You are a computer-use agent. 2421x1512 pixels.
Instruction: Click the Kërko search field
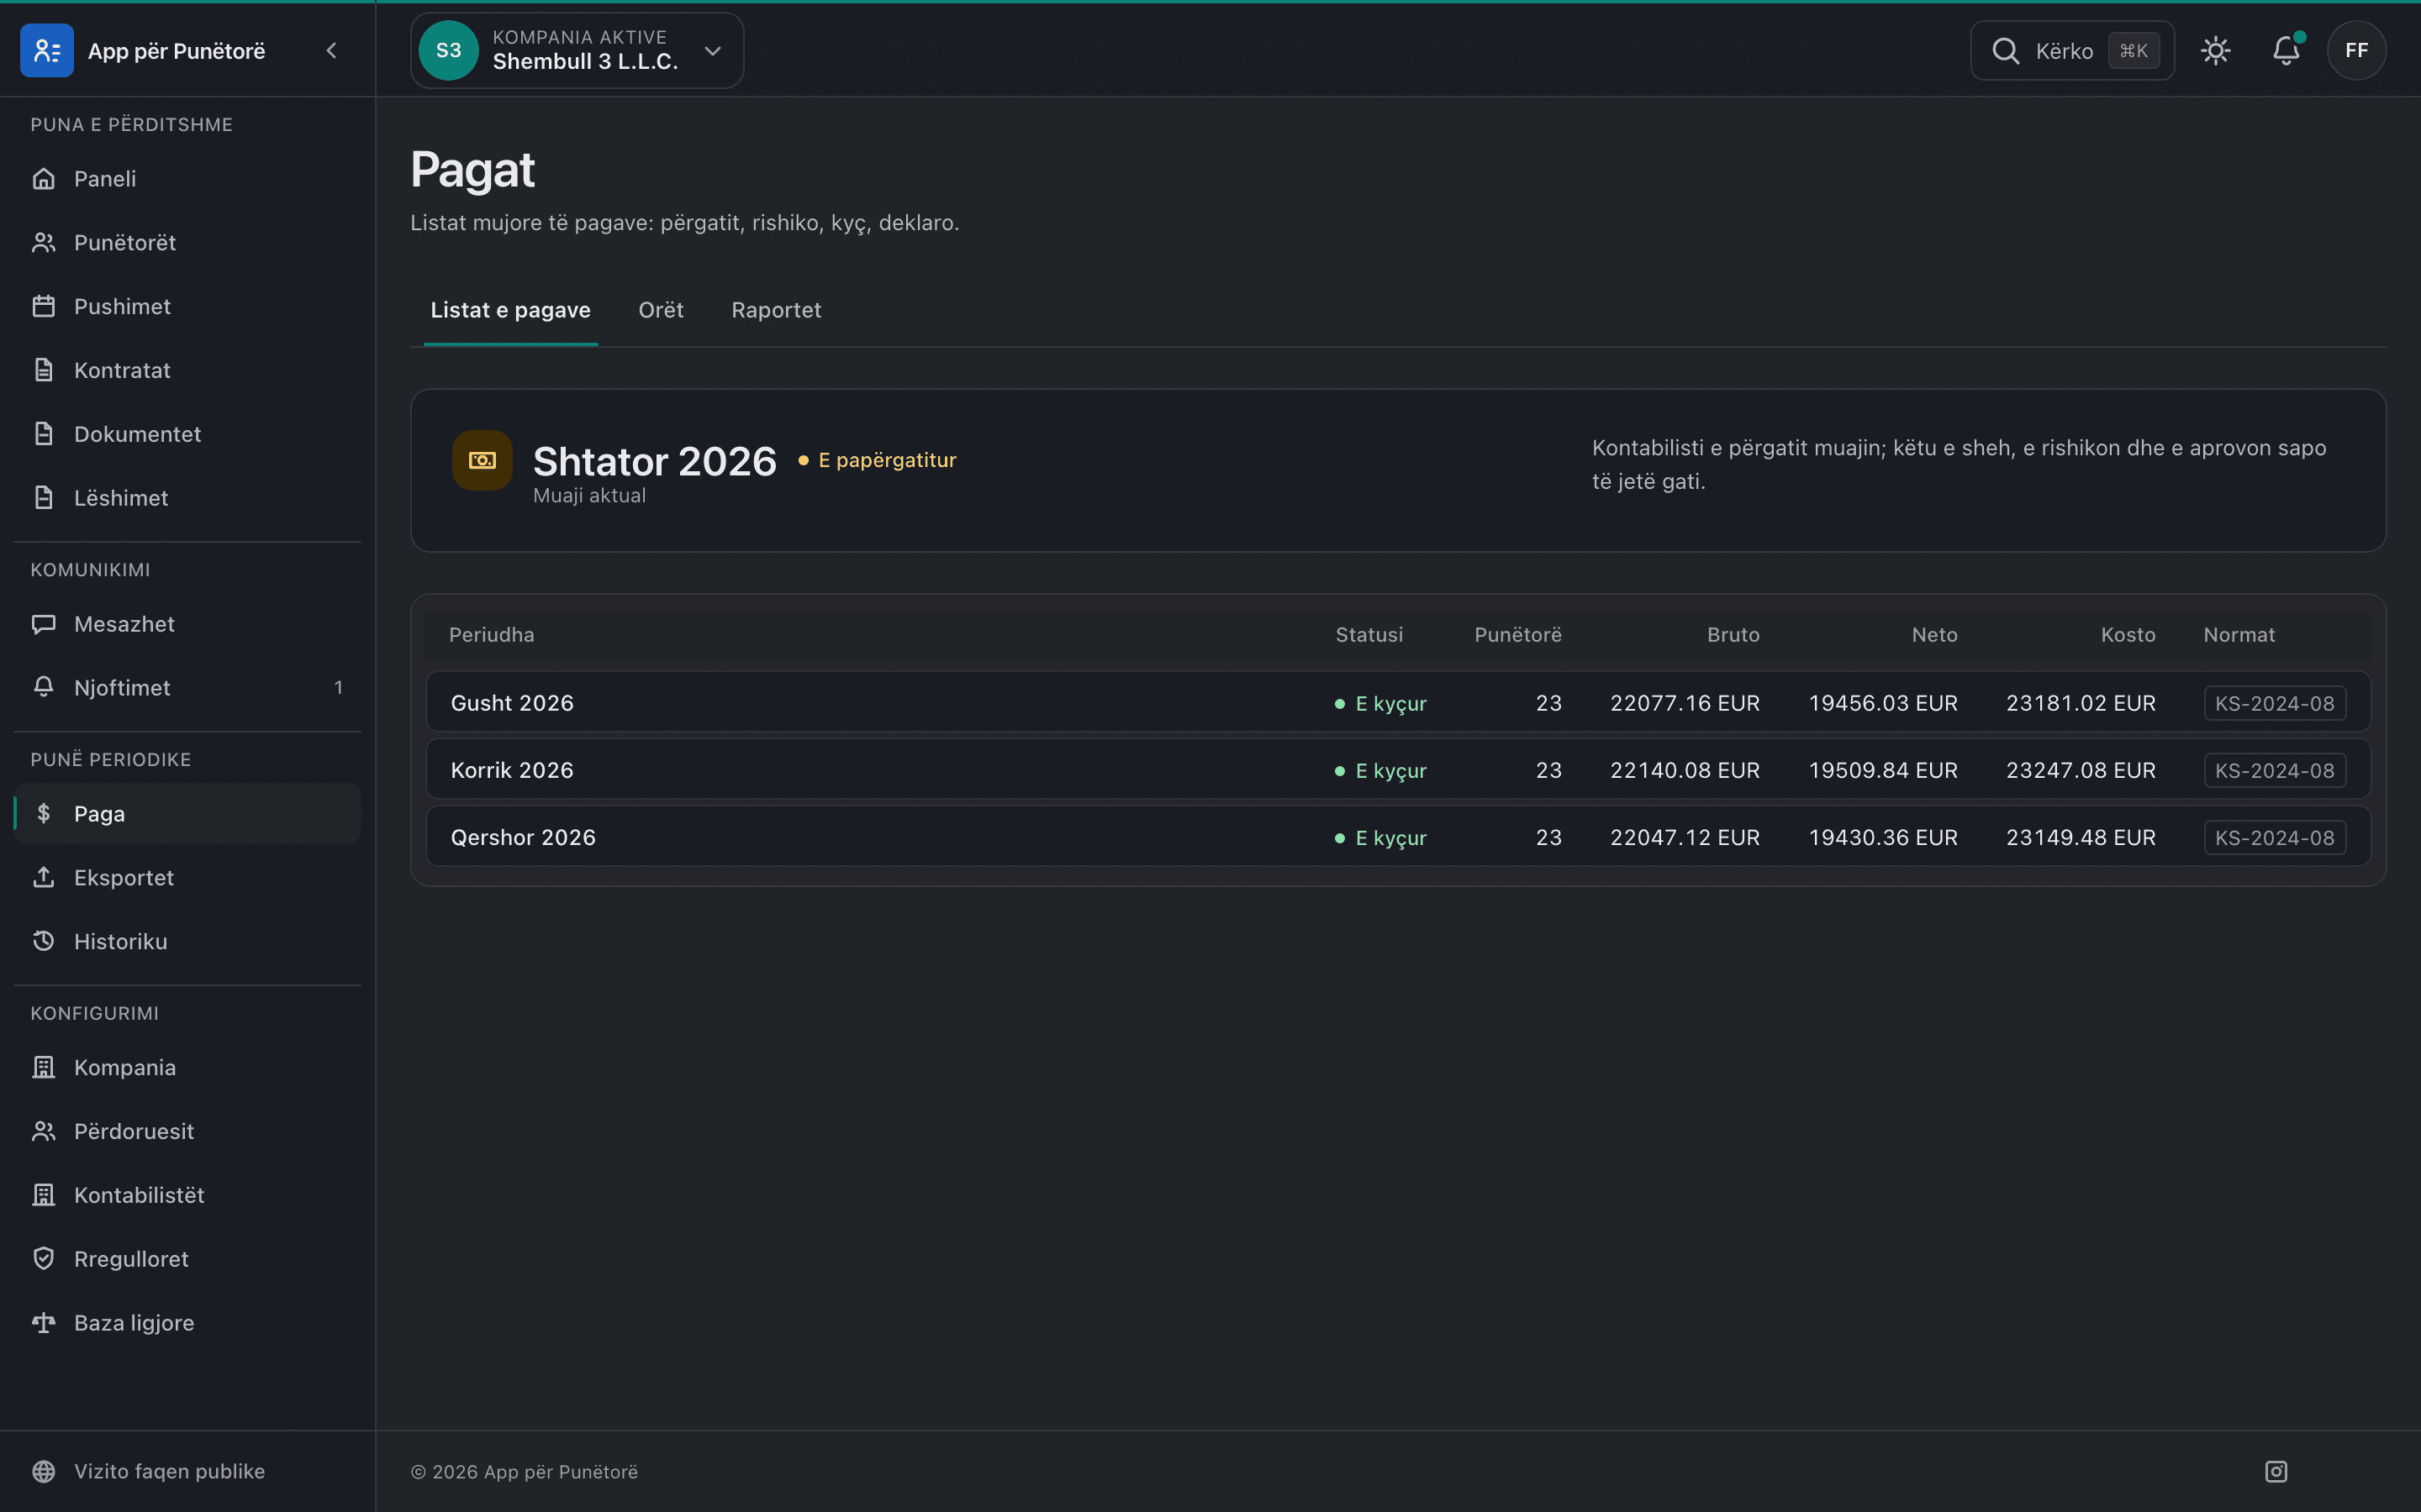click(x=2072, y=51)
